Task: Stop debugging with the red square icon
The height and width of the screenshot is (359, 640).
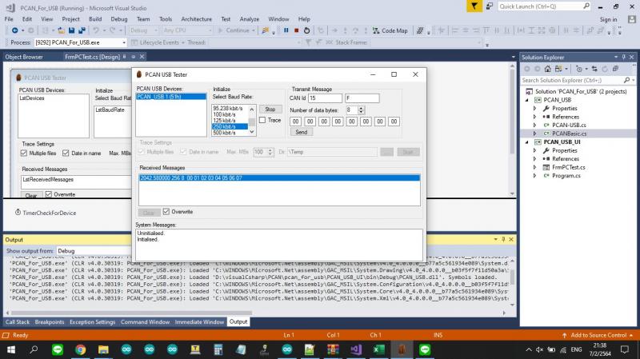Action: 296,30
